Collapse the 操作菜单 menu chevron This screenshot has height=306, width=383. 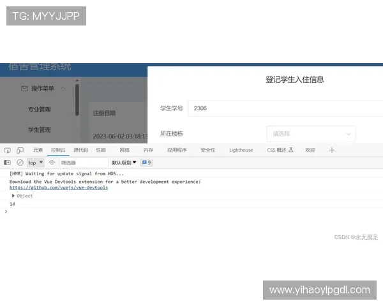point(63,88)
